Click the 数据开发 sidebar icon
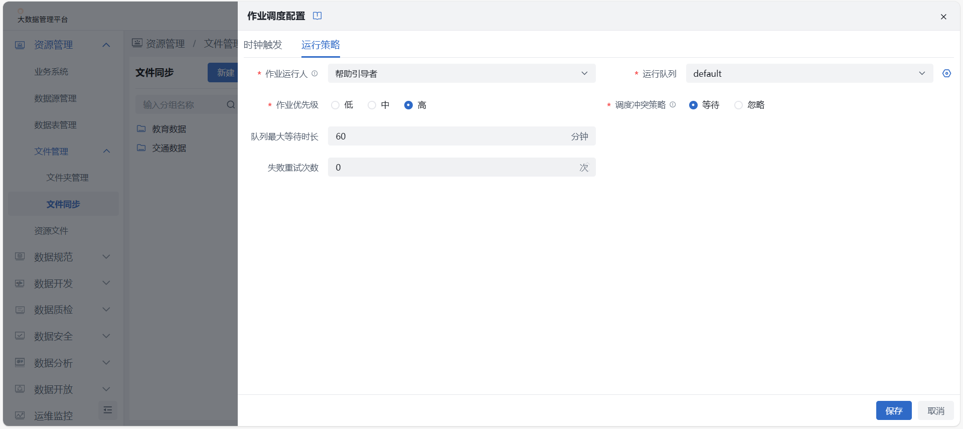Screen dimensions: 963x429 (20, 283)
